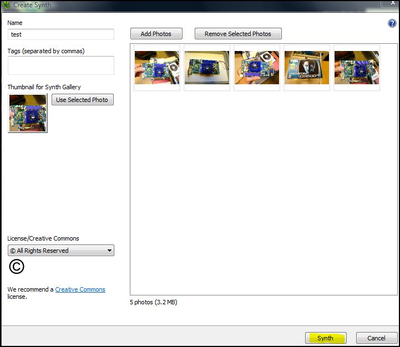The width and height of the screenshot is (400, 347).
Task: Click the 'Tags (separated by commas)' label
Action: [x=46, y=51]
